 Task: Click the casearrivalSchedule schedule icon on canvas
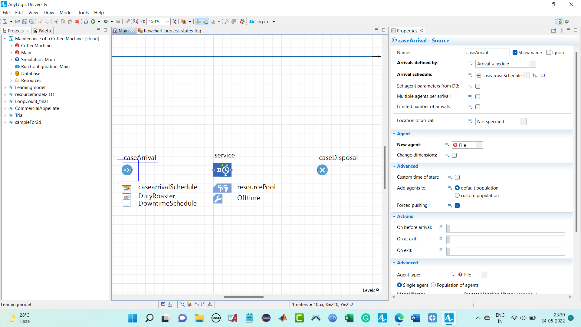tap(126, 189)
